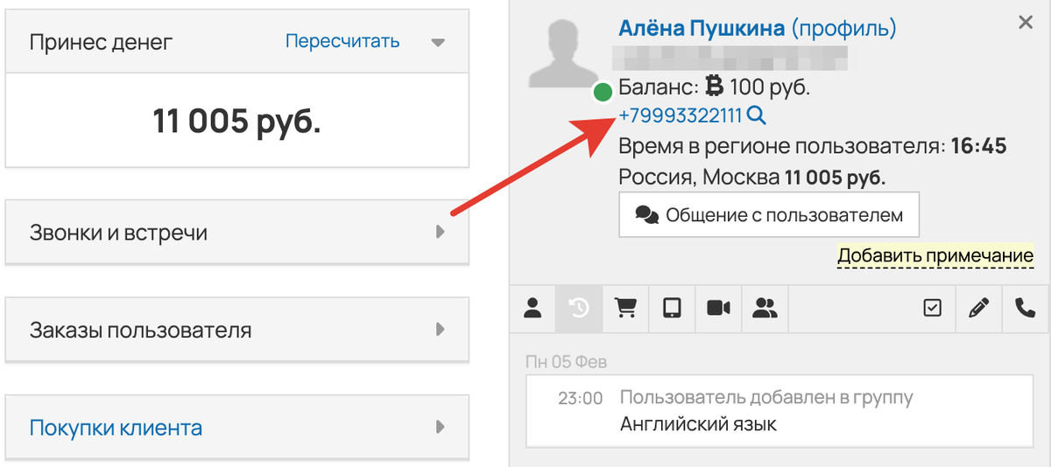Screen dimensions: 1051x467
Task: Click the user avatar placeholder
Action: point(563,55)
